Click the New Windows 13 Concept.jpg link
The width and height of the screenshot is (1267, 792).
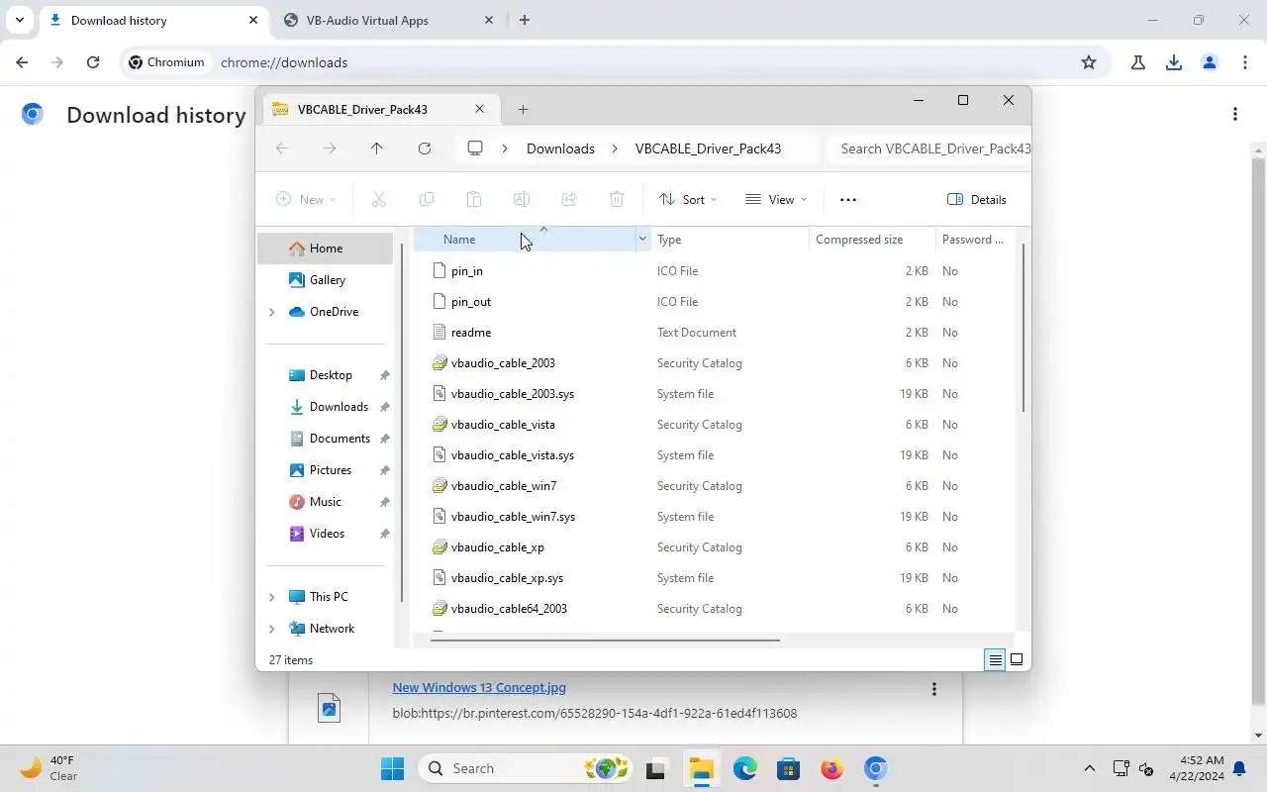(479, 687)
